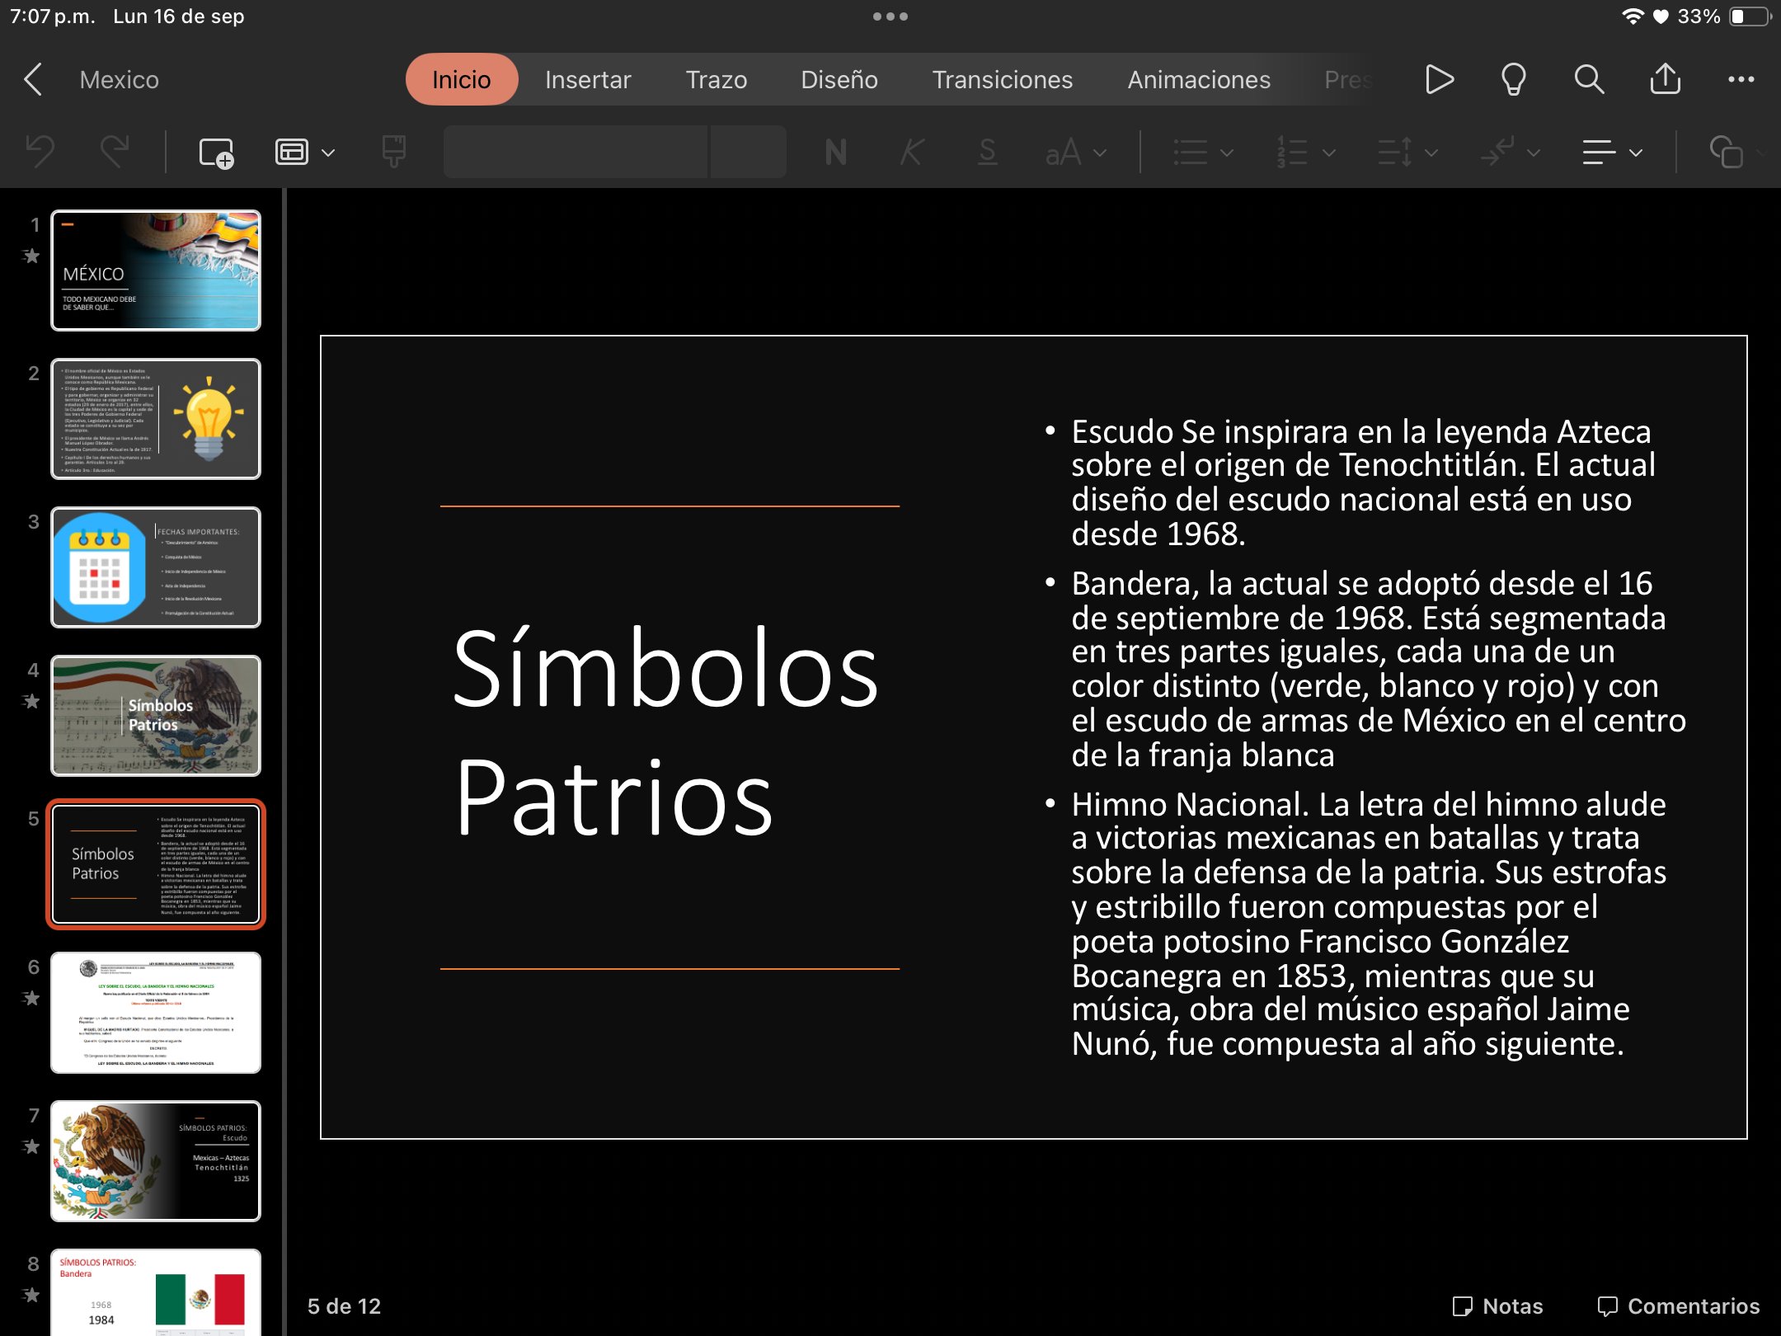This screenshot has height=1336, width=1781.
Task: Click the Redo arrow icon
Action: point(115,152)
